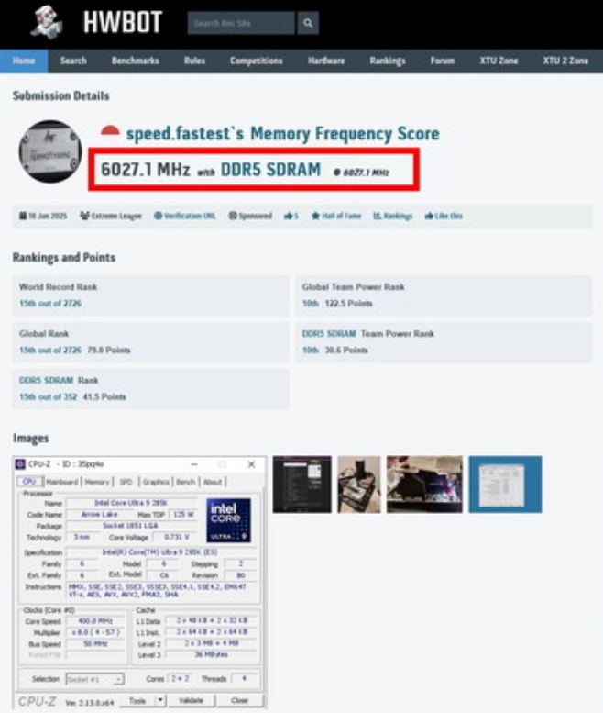Image resolution: width=603 pixels, height=713 pixels.
Task: Switch to the Memory tab in CPU-Z
Action: tap(95, 482)
